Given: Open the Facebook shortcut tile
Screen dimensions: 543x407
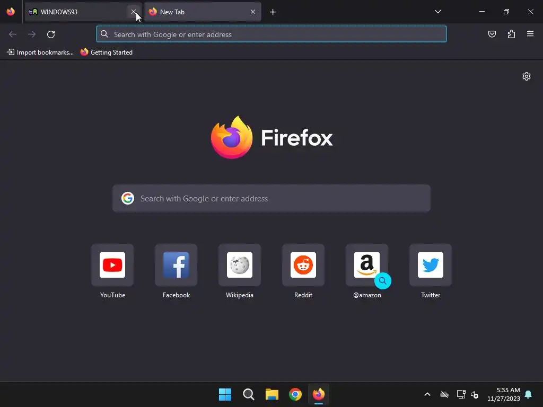Looking at the screenshot, I should [x=176, y=265].
